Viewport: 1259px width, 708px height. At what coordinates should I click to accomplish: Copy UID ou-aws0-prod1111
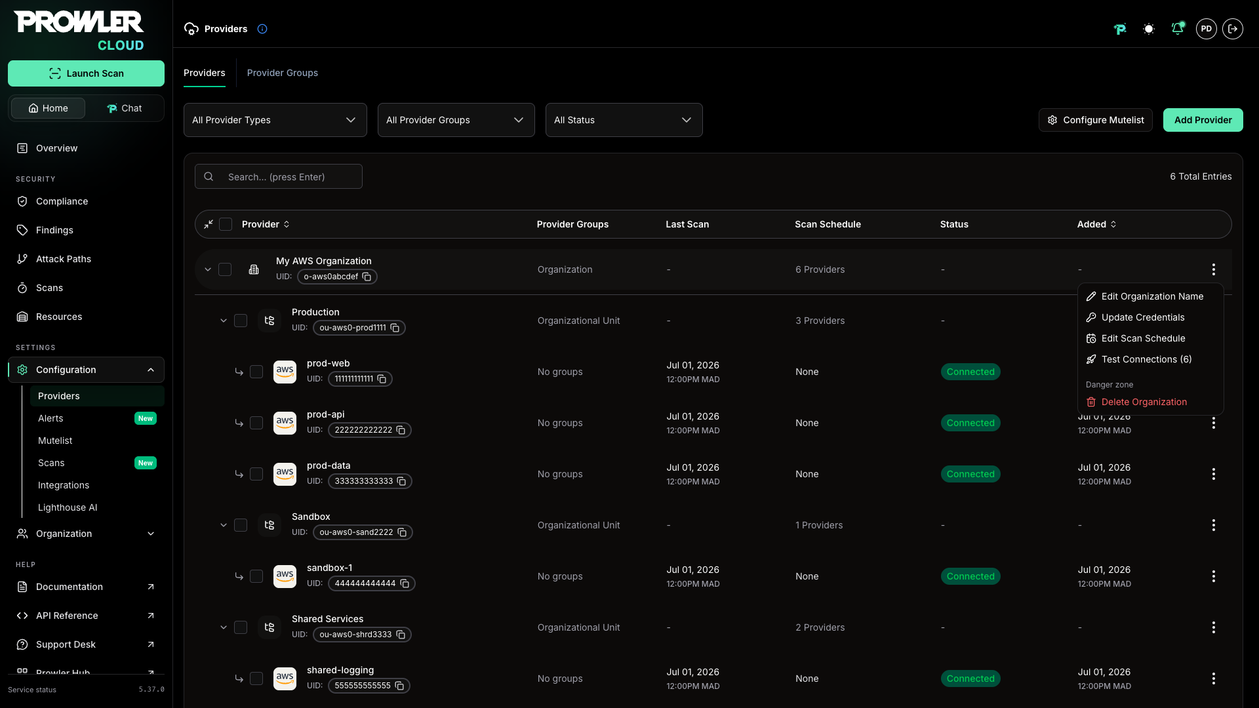[x=395, y=328]
